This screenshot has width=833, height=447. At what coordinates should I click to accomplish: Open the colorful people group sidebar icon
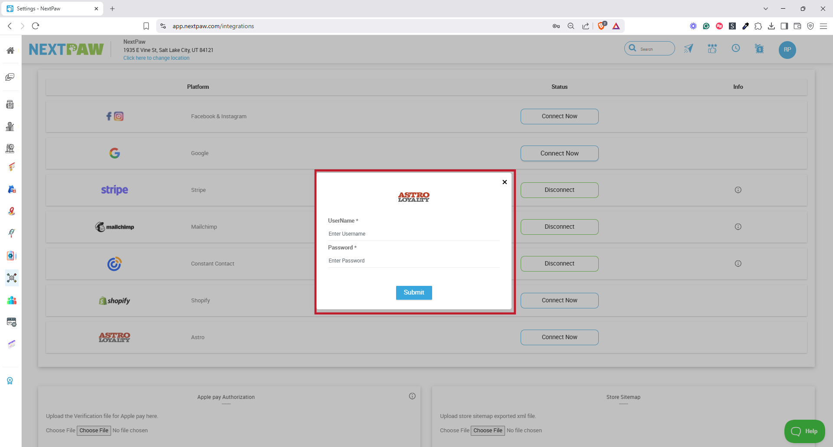pos(12,300)
